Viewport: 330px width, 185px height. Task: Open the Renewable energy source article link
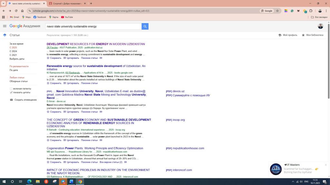(96, 67)
